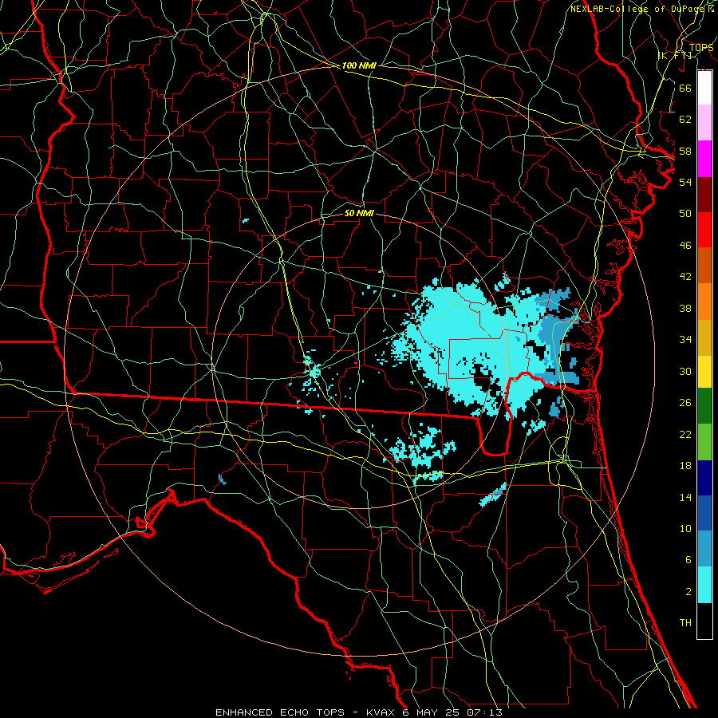The image size is (718, 718).
Task: Click the '50 NMI' range ring label
Action: pos(359,213)
